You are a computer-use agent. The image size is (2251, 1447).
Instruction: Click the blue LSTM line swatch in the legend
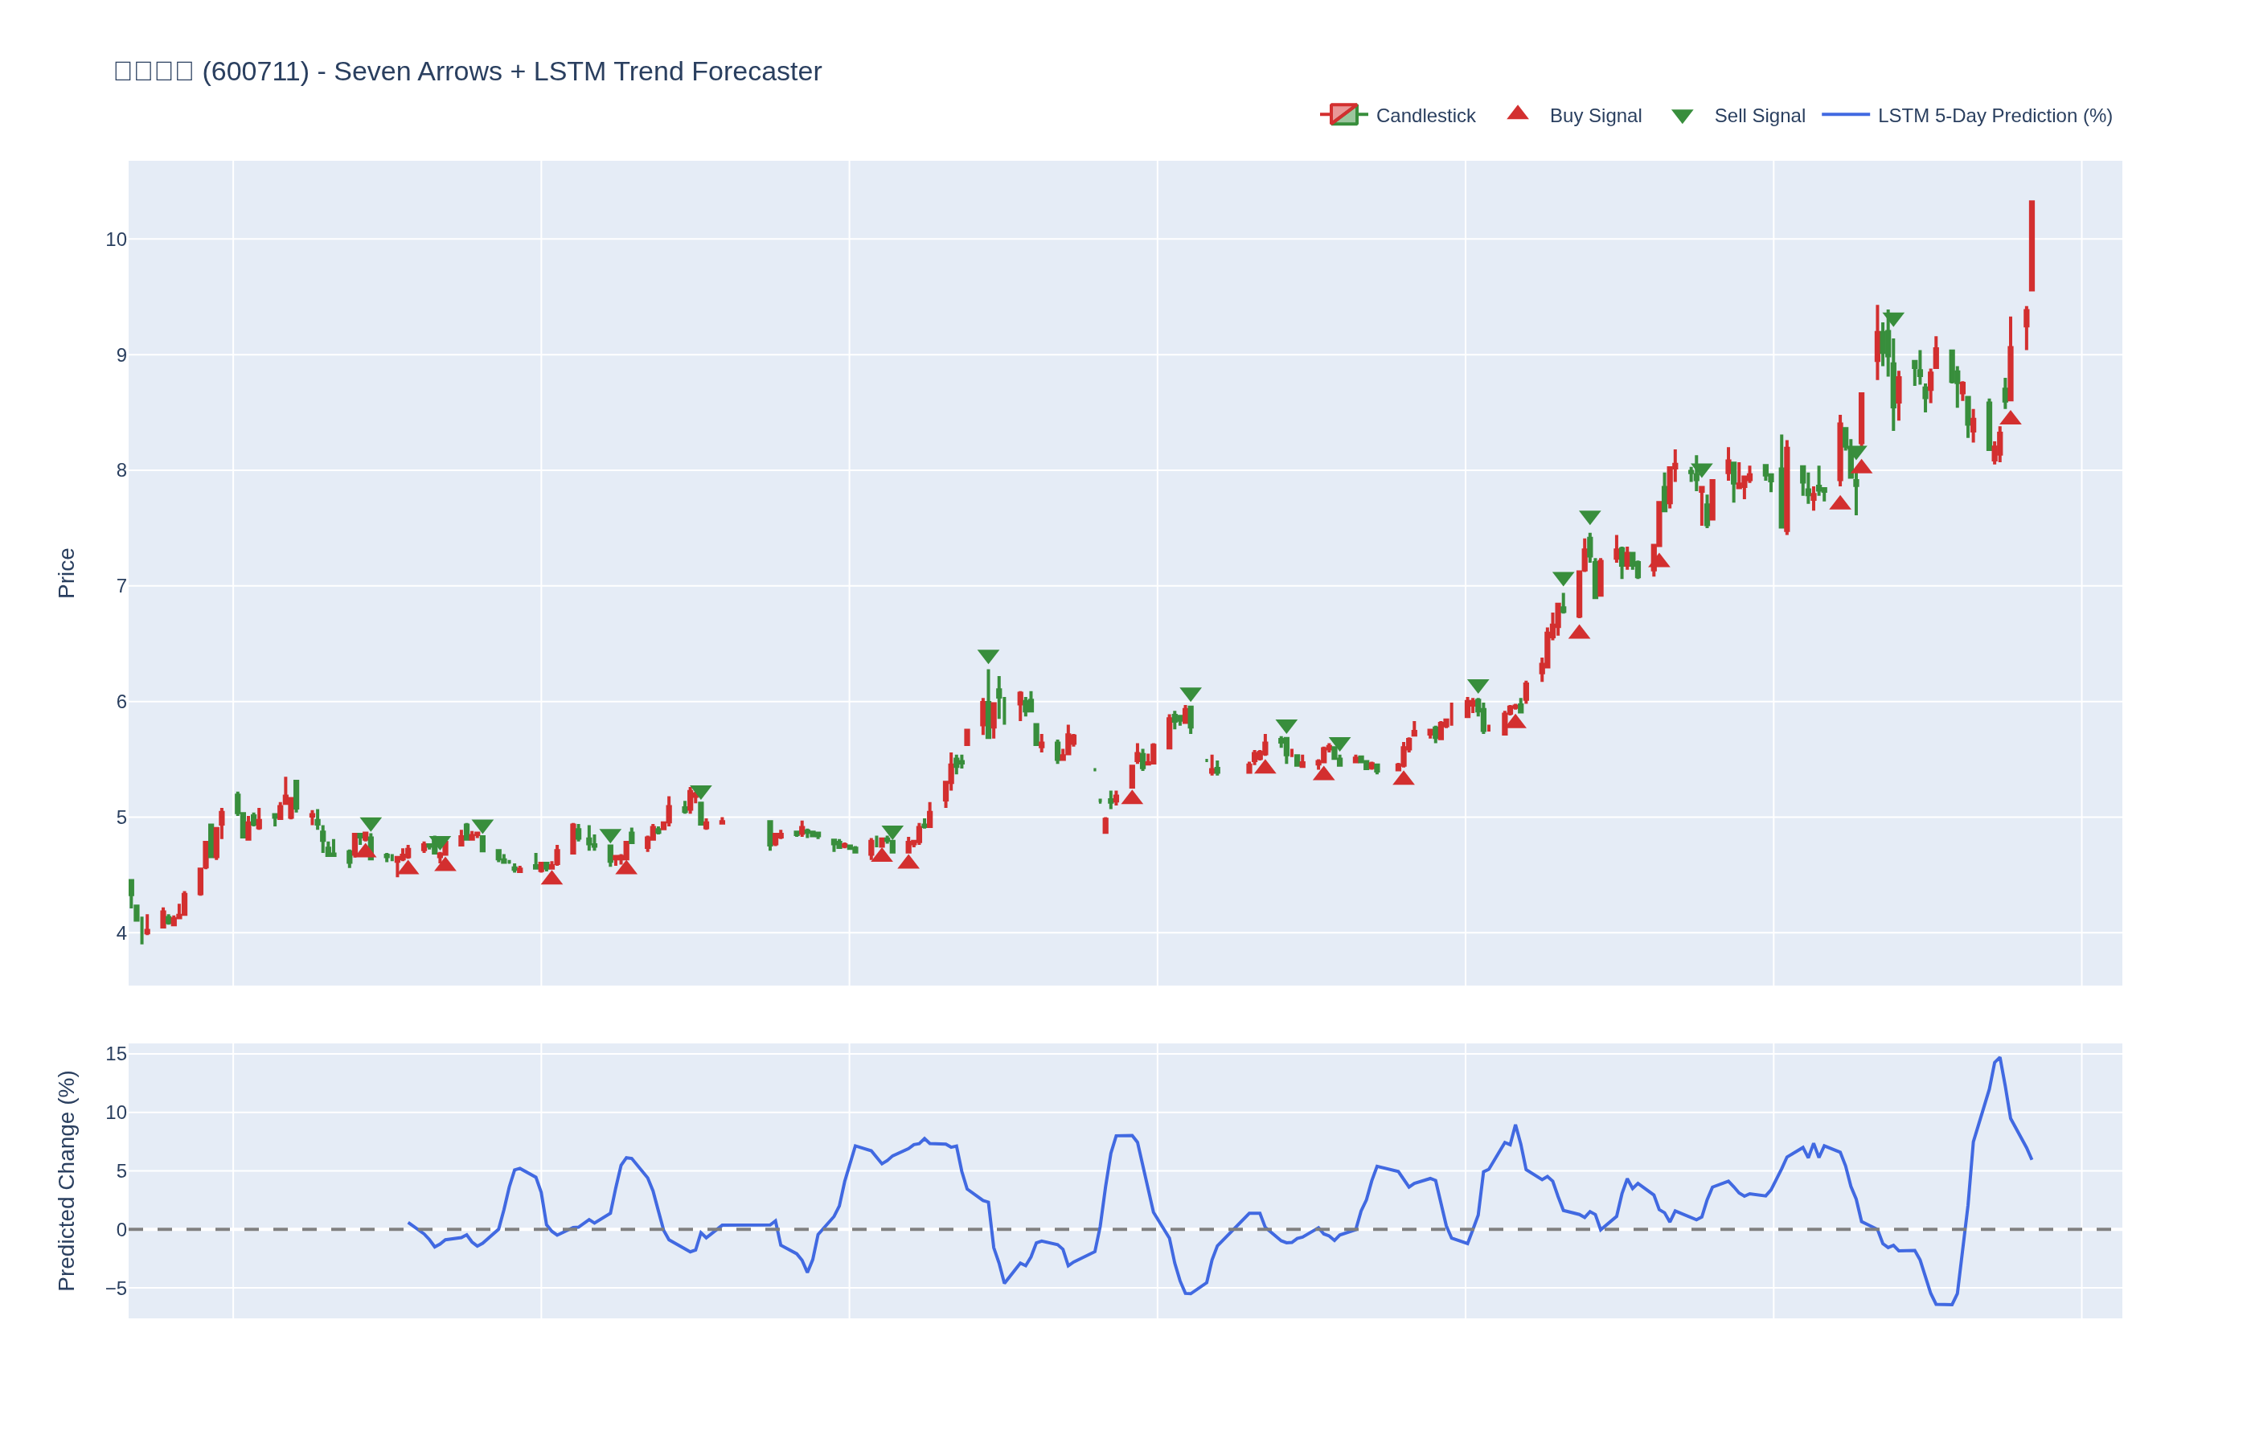[1845, 115]
